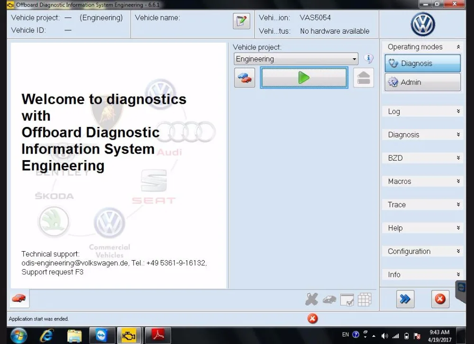Click the 'No hardware available' status text

pos(335,31)
